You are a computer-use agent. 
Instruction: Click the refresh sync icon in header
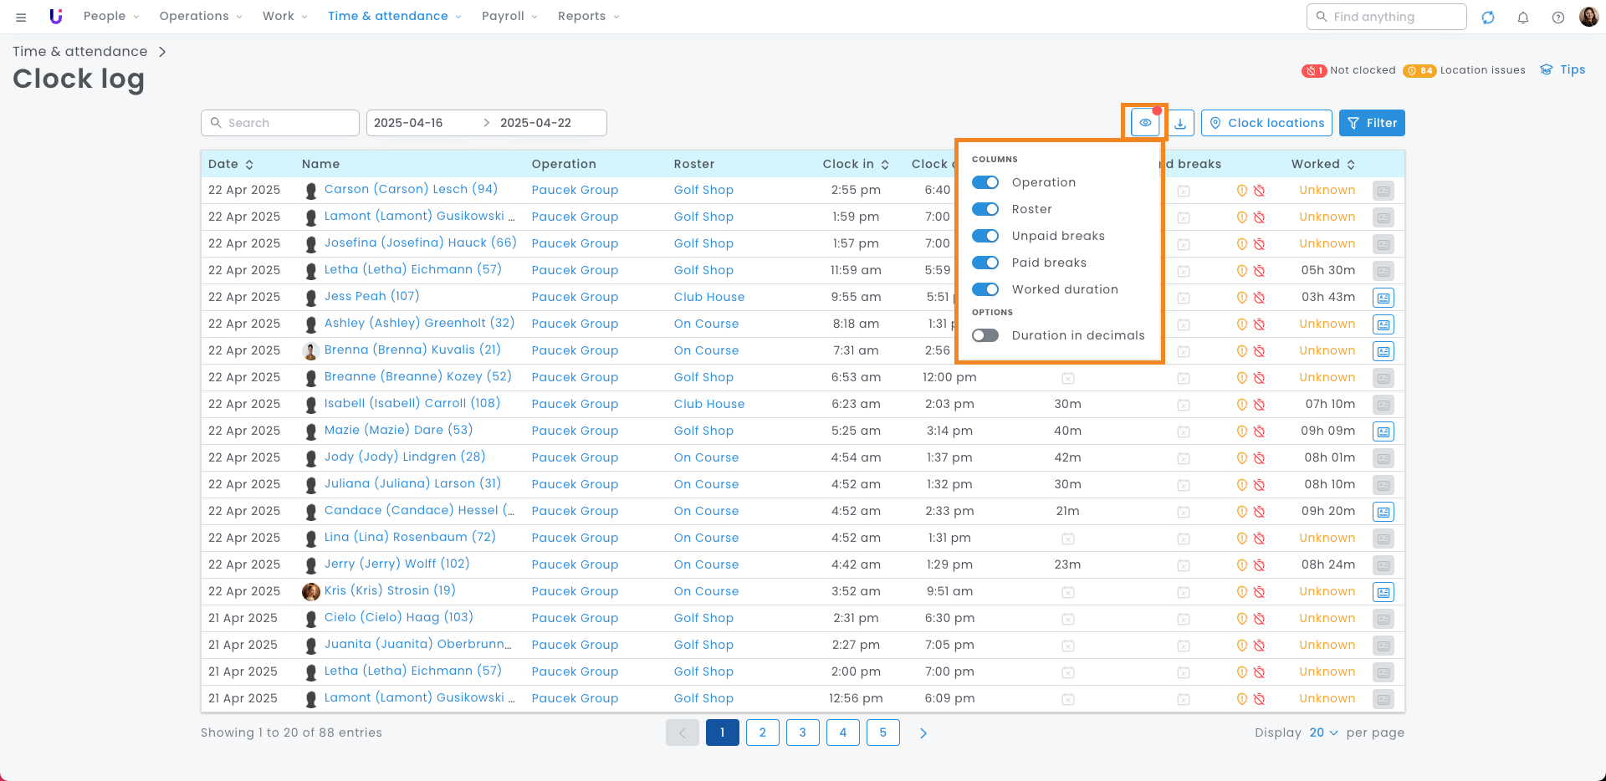click(x=1488, y=18)
